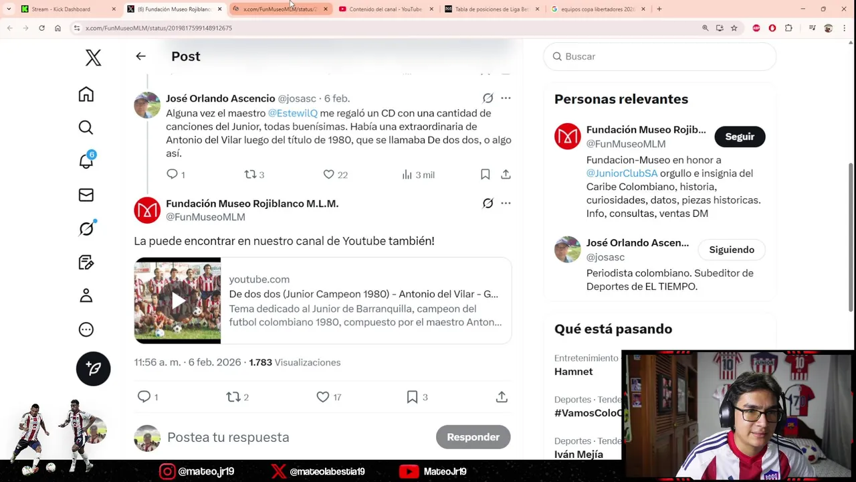Reply icon on main post showing 1
Screen dimensions: 856x482
[147, 397]
